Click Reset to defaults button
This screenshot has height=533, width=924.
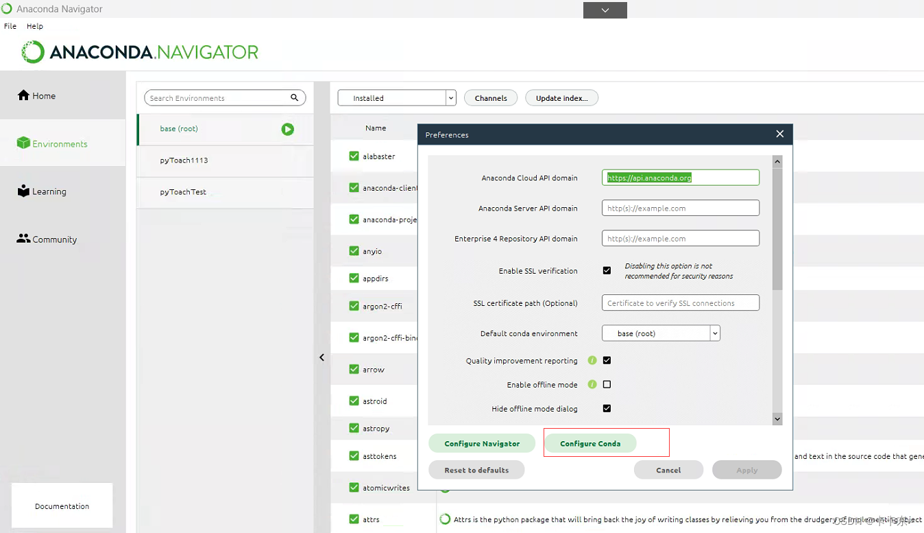[476, 470]
